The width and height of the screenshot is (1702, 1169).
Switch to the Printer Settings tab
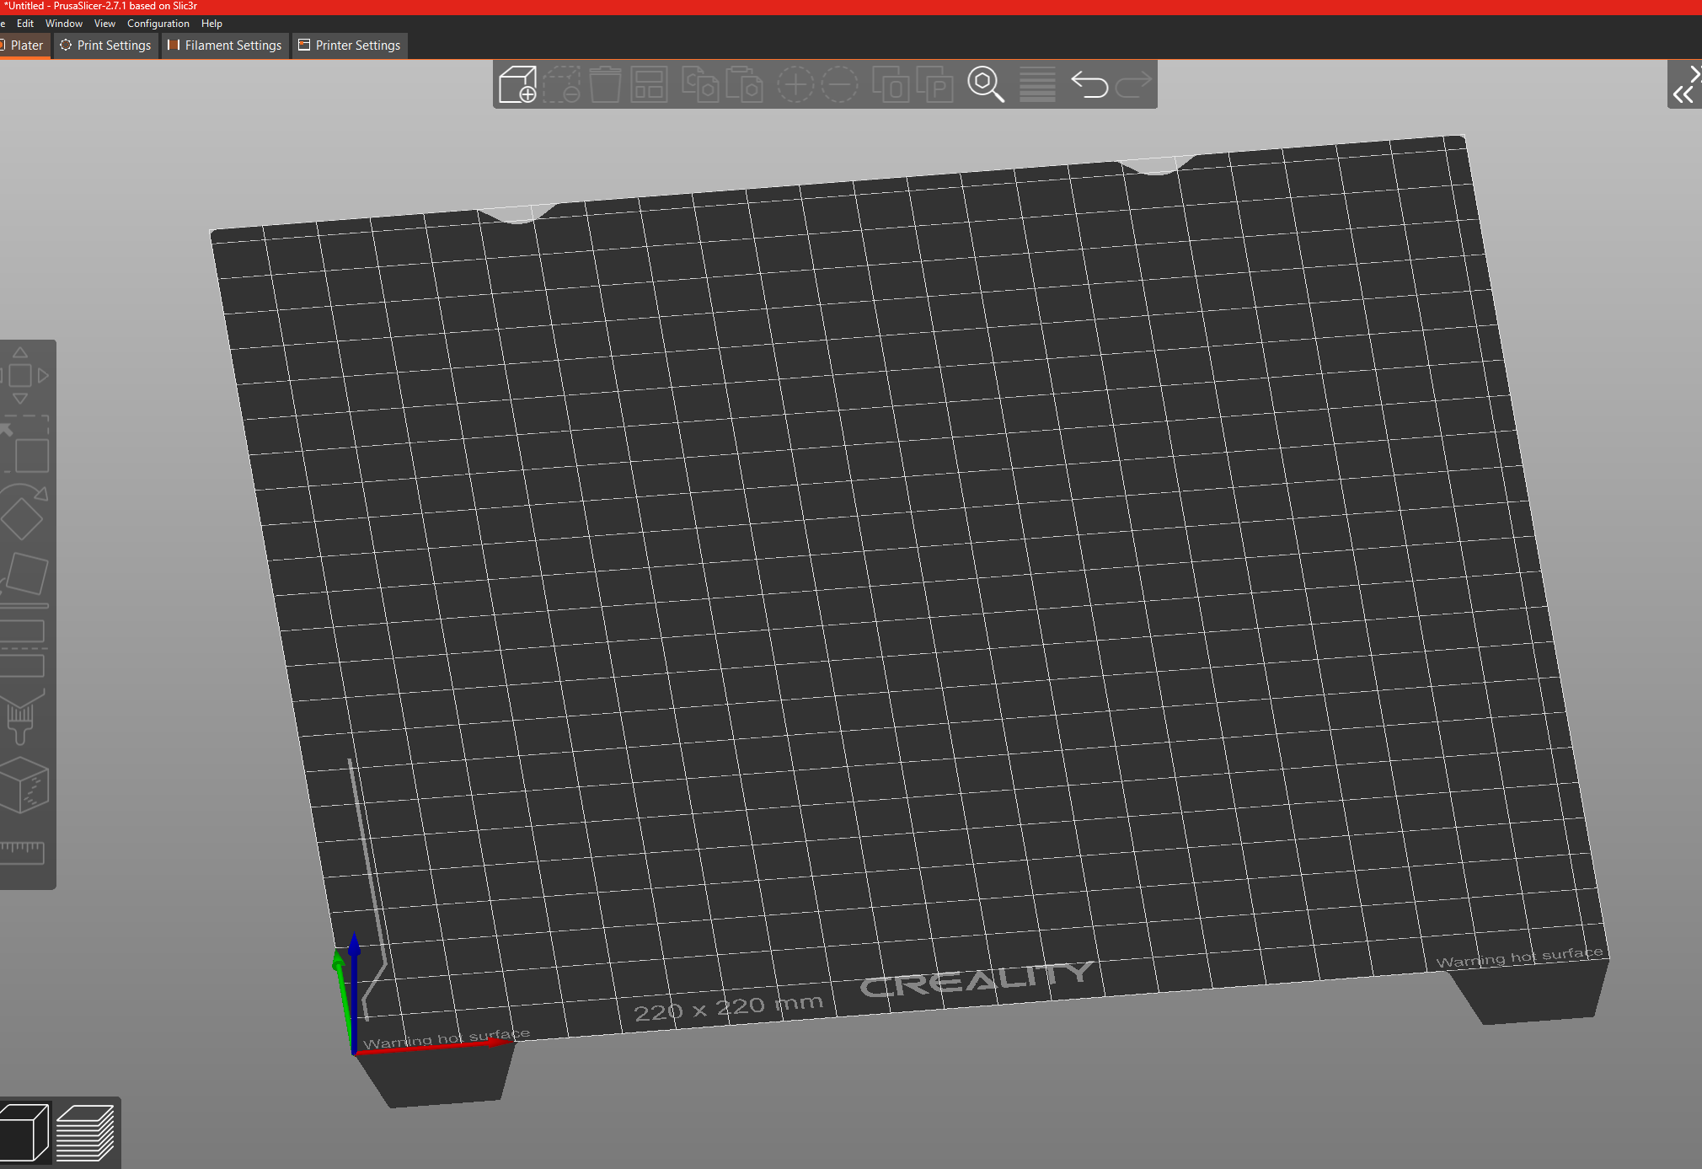pos(350,46)
